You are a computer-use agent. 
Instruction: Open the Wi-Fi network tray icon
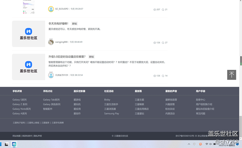pyautogui.click(x=207, y=144)
